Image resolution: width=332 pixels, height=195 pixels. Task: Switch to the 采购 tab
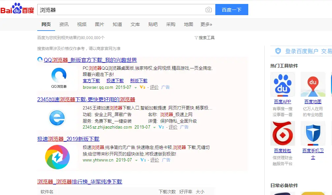point(170,24)
